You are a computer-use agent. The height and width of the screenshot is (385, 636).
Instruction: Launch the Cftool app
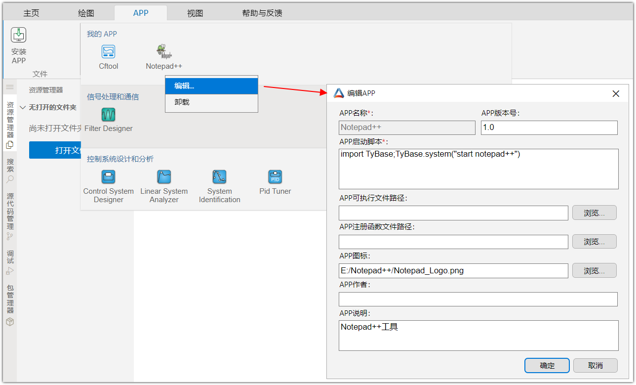(109, 51)
